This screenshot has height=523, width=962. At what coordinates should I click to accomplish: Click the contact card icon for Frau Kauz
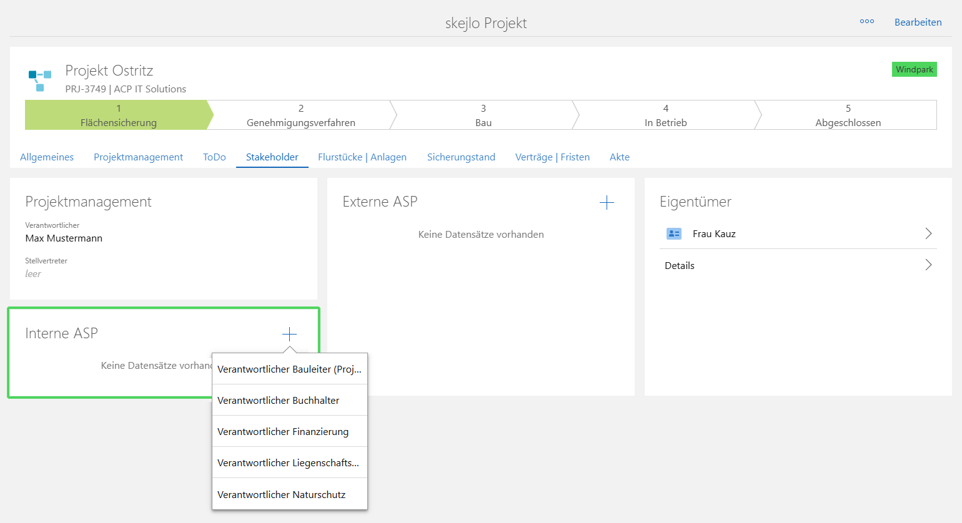point(674,234)
